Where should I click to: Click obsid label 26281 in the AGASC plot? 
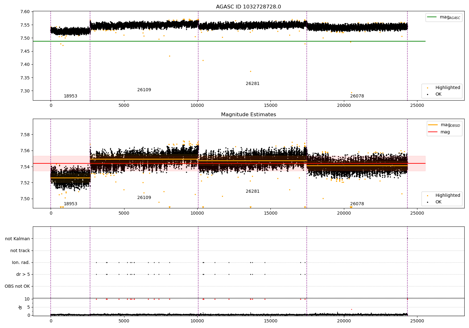click(x=253, y=84)
